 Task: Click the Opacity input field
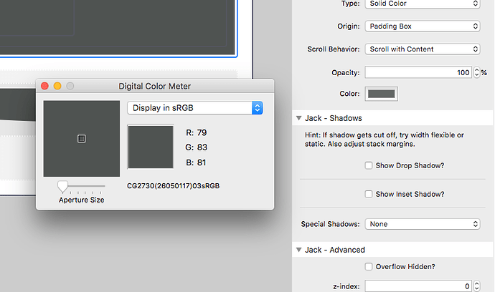(418, 72)
